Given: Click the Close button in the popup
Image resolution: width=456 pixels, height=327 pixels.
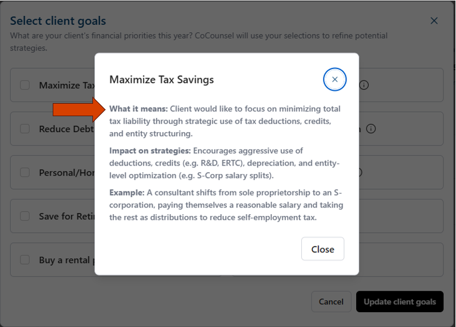Looking at the screenshot, I should coord(323,249).
